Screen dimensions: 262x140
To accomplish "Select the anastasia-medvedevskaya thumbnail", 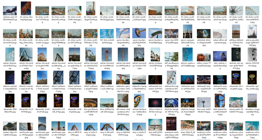I will tap(171, 124).
